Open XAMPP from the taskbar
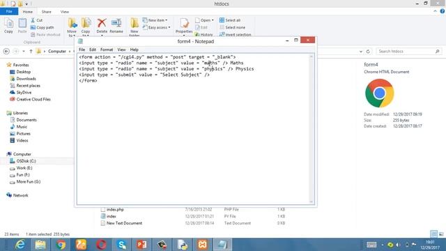 [x=202, y=245]
